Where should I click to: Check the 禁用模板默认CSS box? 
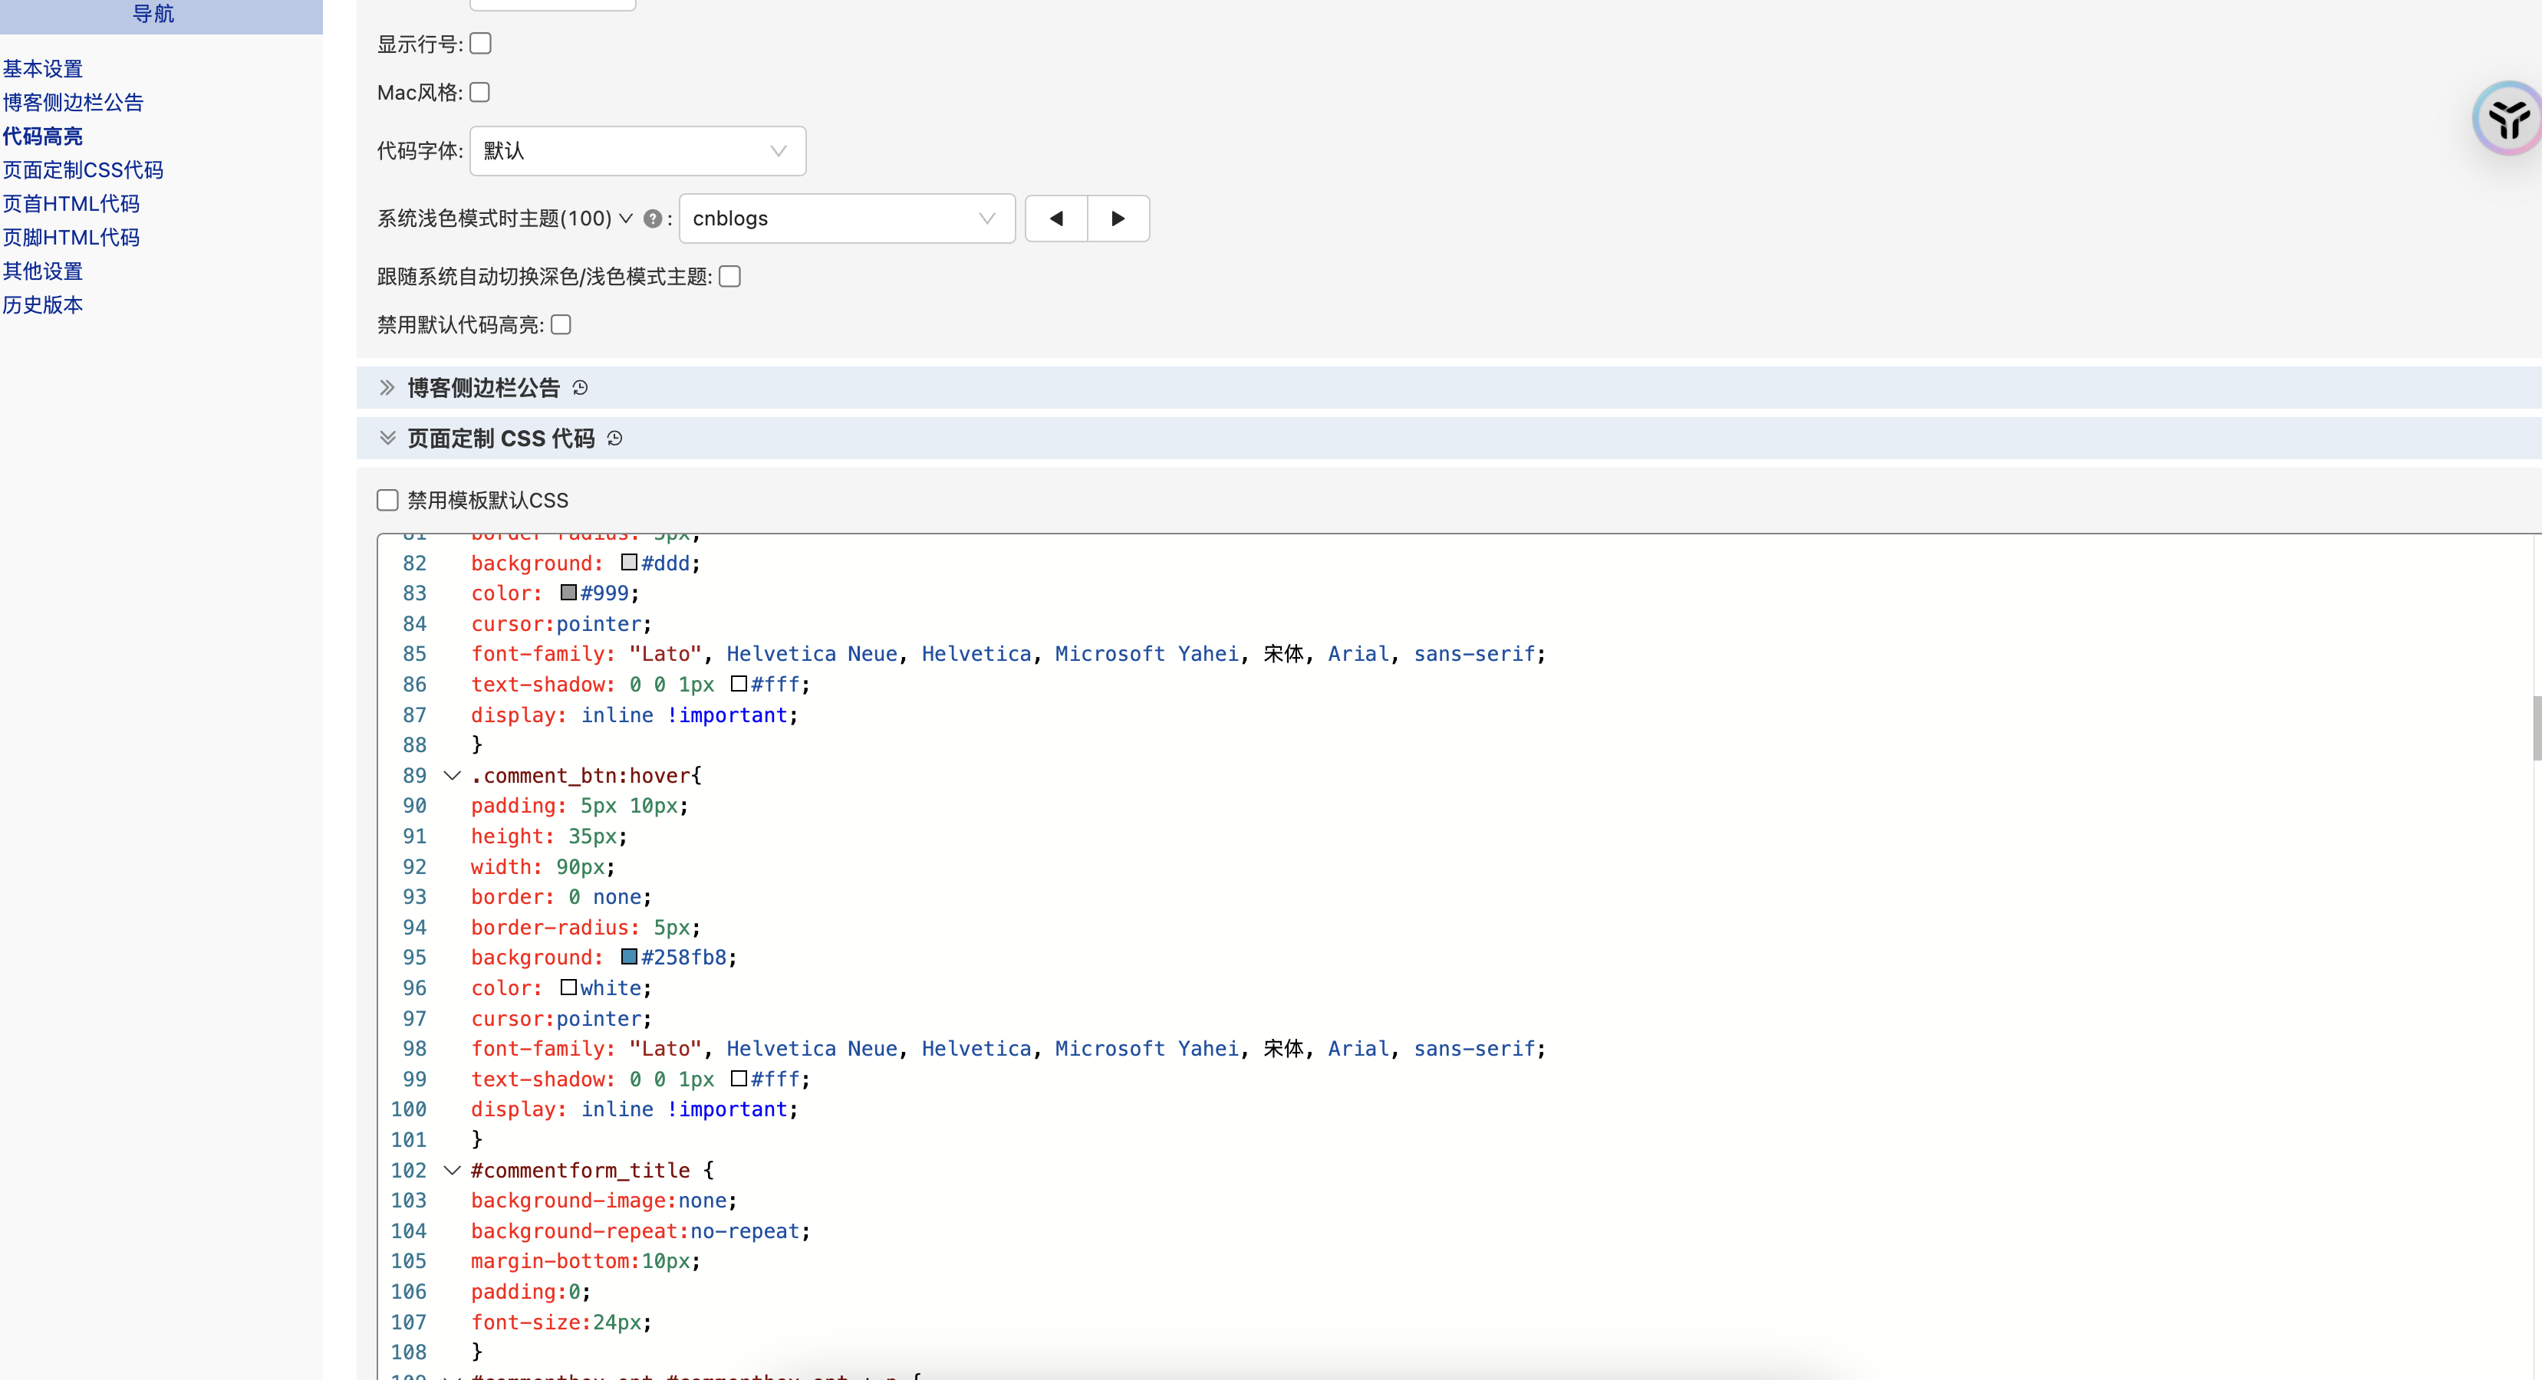[388, 500]
